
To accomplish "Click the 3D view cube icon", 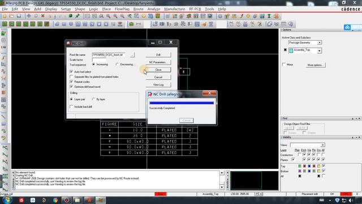I will (x=150, y=16).
